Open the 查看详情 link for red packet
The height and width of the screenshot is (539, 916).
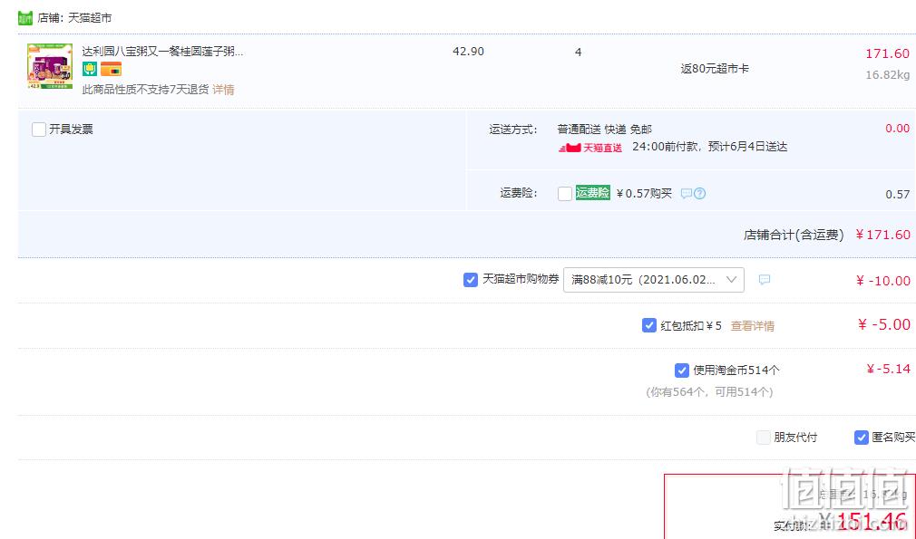[753, 326]
